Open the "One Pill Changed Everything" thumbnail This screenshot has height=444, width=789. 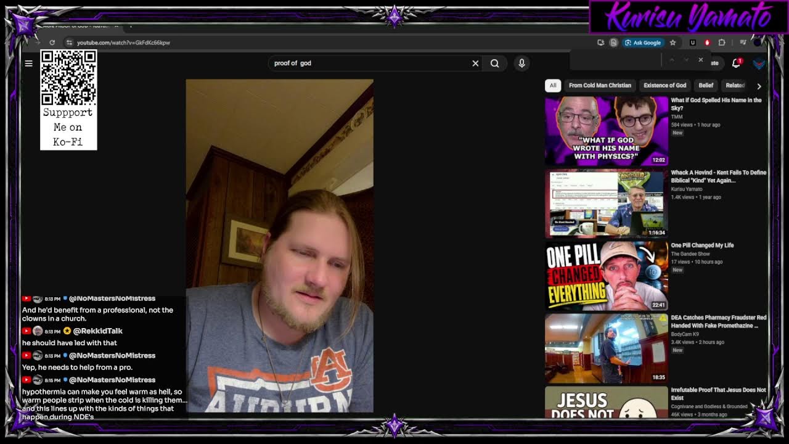pos(607,276)
